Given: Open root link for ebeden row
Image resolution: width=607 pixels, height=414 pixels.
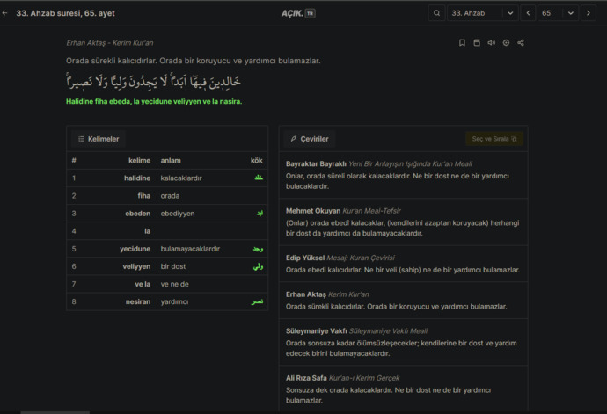Looking at the screenshot, I should click(x=260, y=214).
